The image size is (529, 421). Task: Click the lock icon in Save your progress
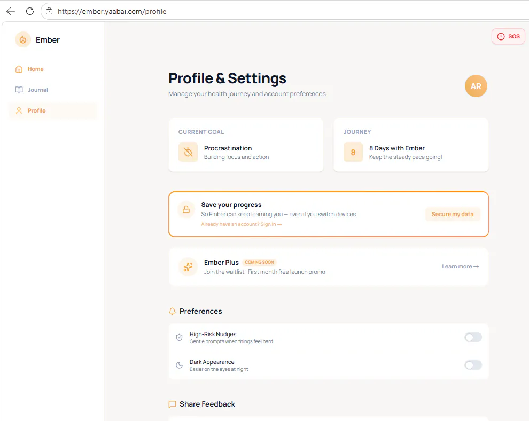pyautogui.click(x=186, y=210)
